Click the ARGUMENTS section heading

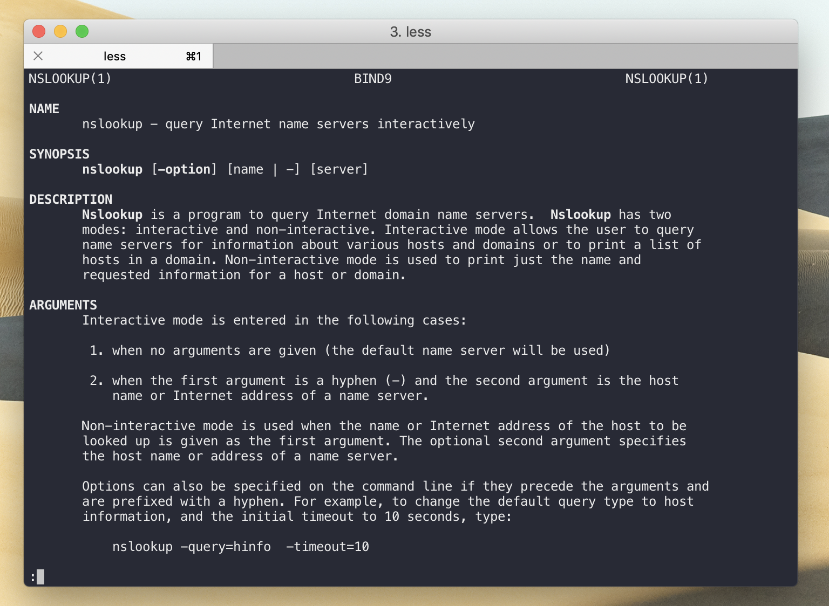[x=63, y=305]
